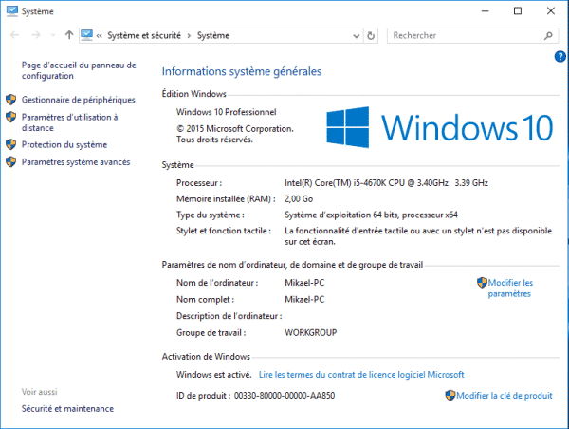Click the '© 2015 Microsoft Corporation.' text
This screenshot has width=569, height=429.
[x=235, y=128]
